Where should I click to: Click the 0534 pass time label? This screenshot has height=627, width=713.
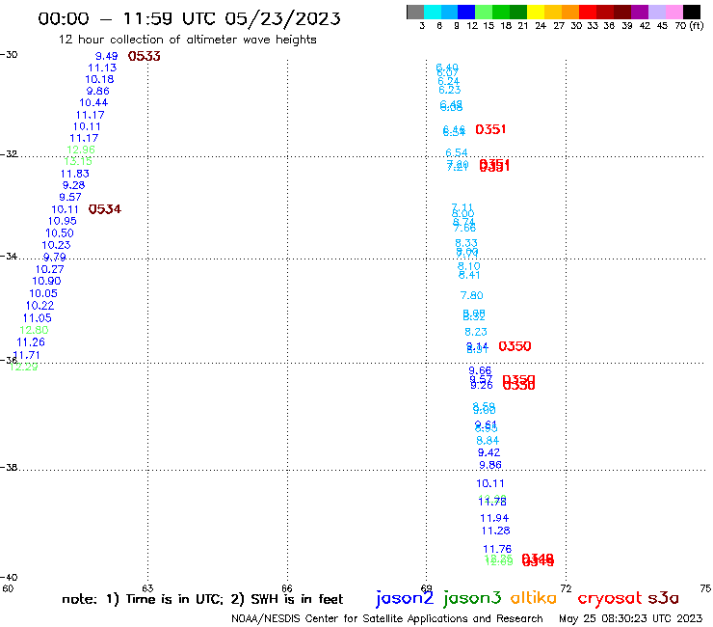(x=105, y=209)
